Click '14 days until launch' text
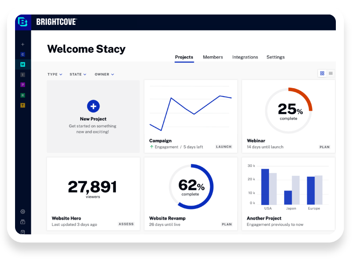354x264 pixels. click(x=265, y=147)
